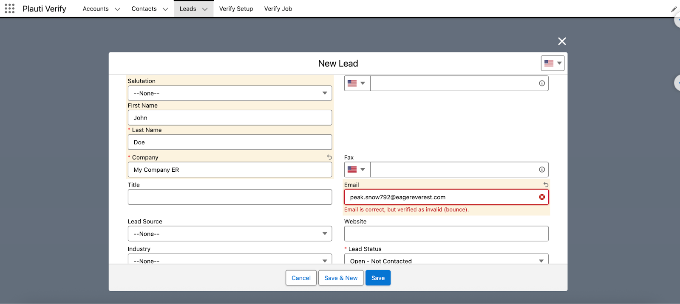Image resolution: width=680 pixels, height=304 pixels.
Task: Click the pencil edit icon in nav bar
Action: pyautogui.click(x=674, y=9)
